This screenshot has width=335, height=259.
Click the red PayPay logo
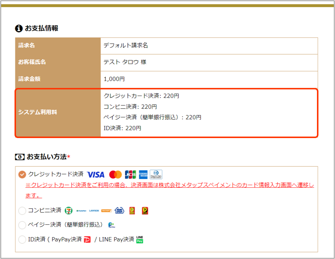tap(87, 240)
